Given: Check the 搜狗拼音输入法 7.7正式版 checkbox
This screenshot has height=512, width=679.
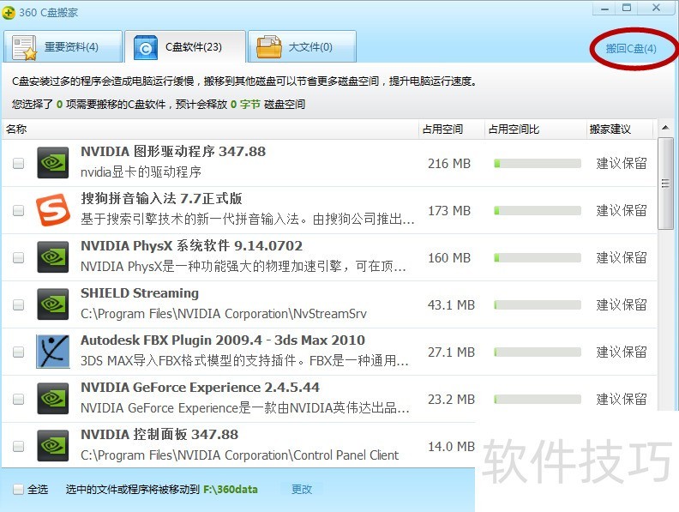Looking at the screenshot, I should click(x=18, y=210).
